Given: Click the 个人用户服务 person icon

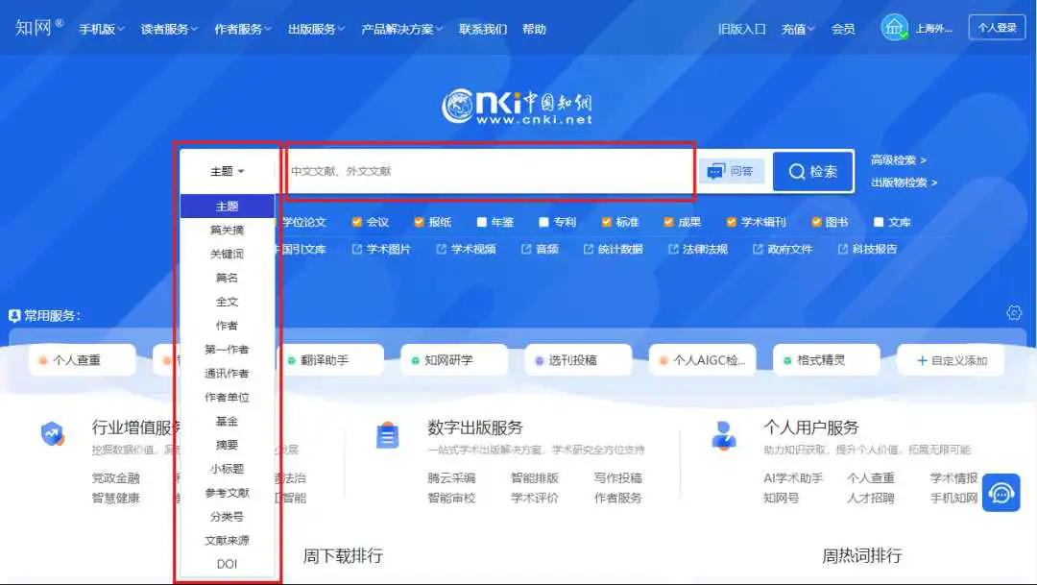Looking at the screenshot, I should pyautogui.click(x=723, y=434).
